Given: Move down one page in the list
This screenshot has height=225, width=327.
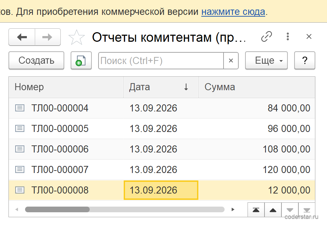Looking at the screenshot, I should click(x=290, y=210).
